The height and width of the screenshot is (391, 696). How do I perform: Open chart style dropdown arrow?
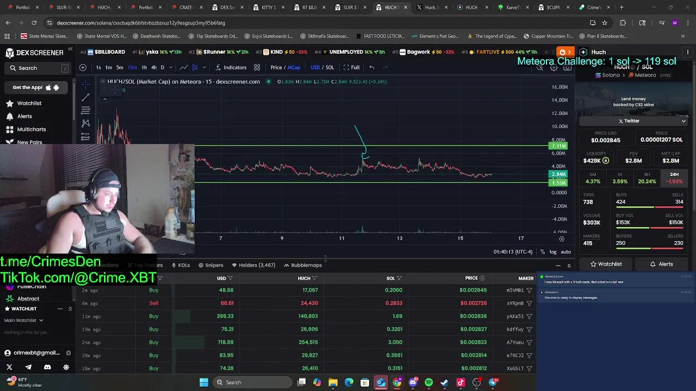[204, 67]
